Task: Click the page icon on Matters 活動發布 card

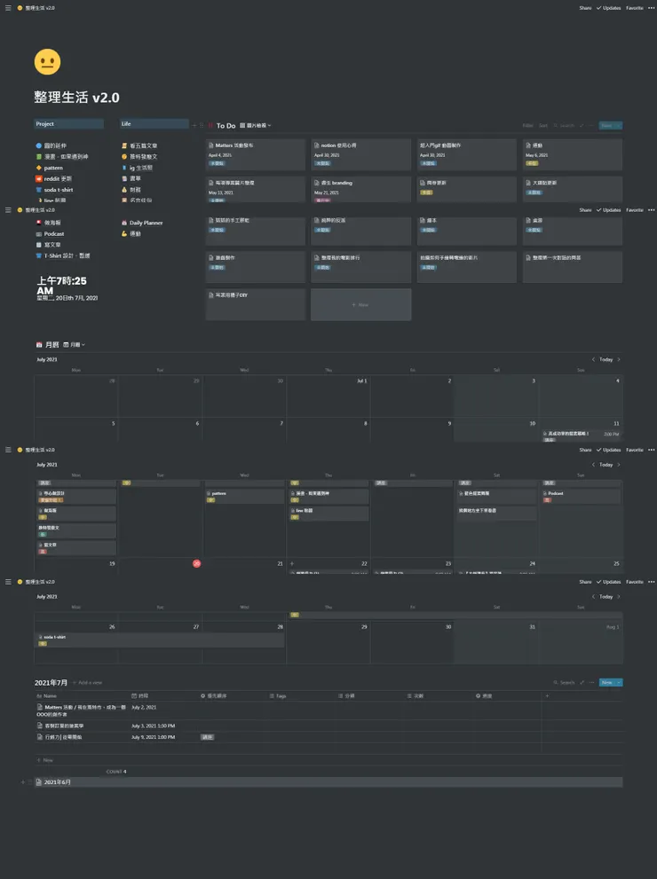Action: [x=211, y=145]
